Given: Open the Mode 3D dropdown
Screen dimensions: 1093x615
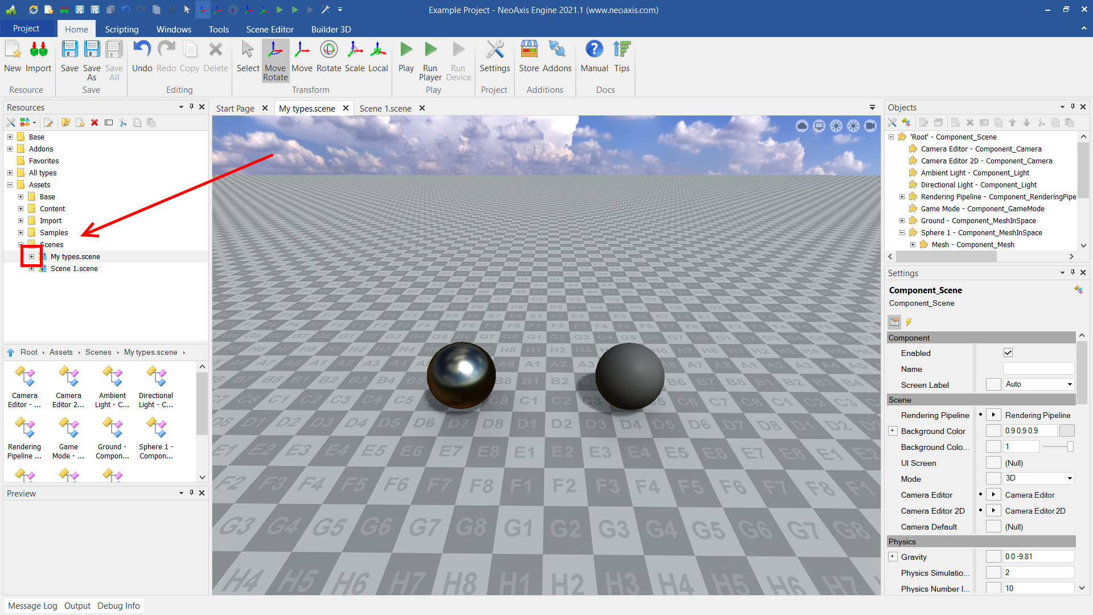Looking at the screenshot, I should [1038, 478].
